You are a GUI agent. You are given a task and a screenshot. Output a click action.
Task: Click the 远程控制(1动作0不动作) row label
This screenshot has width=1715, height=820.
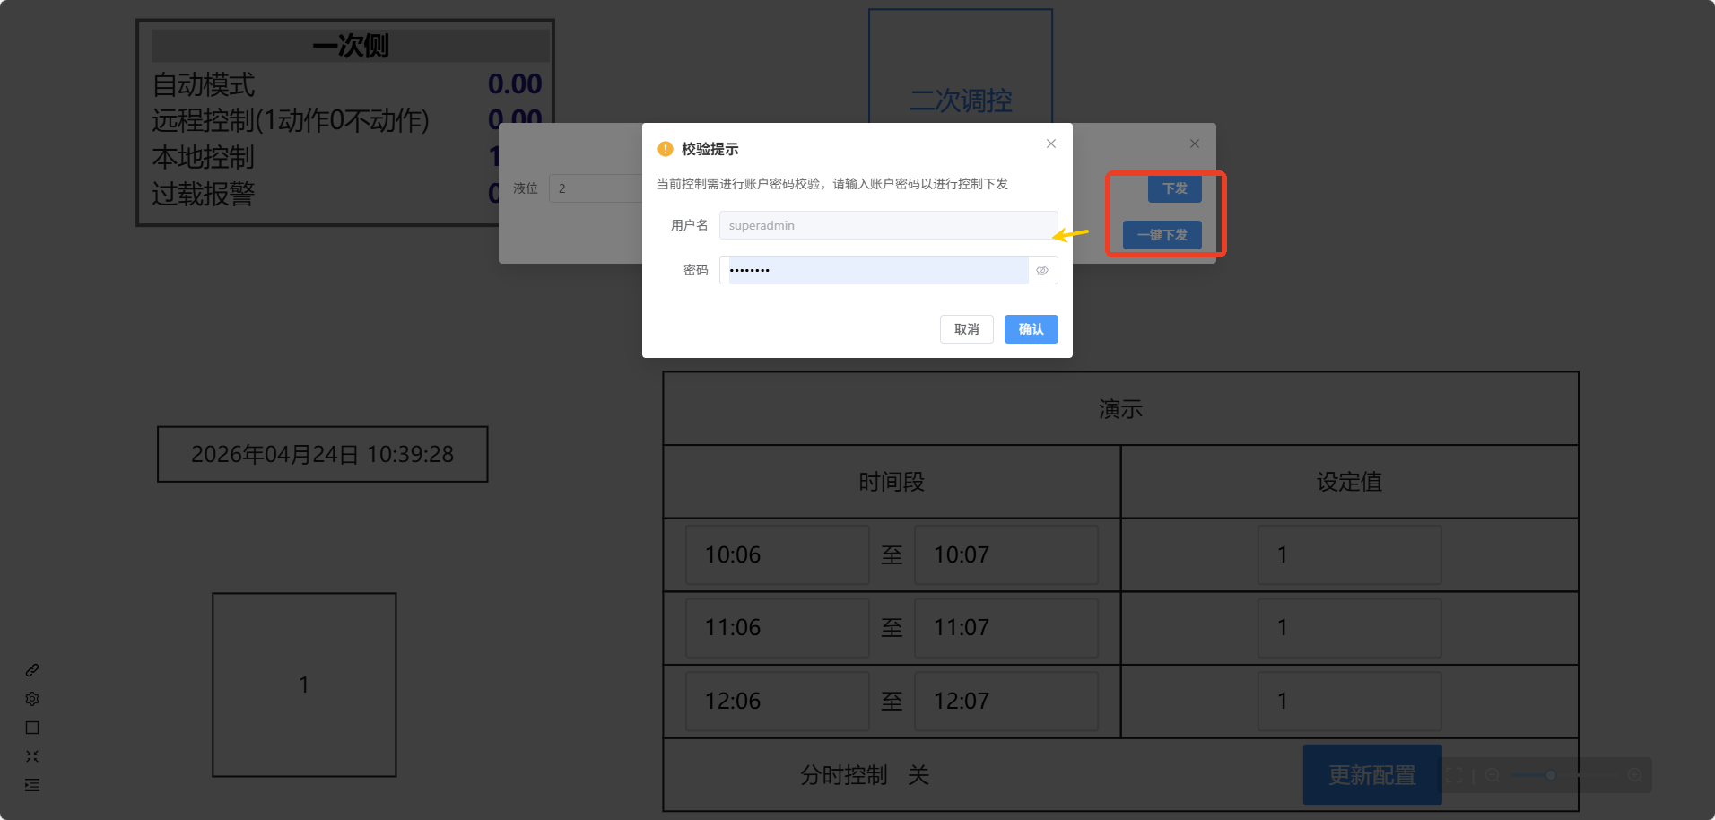pos(291,121)
